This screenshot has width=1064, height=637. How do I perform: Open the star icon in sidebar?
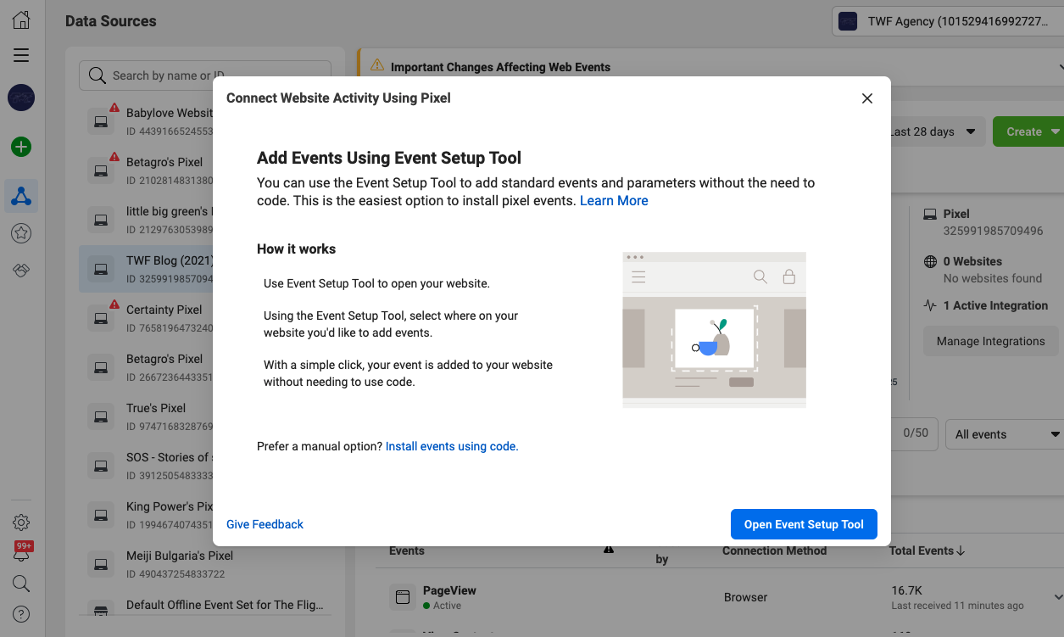pyautogui.click(x=21, y=233)
